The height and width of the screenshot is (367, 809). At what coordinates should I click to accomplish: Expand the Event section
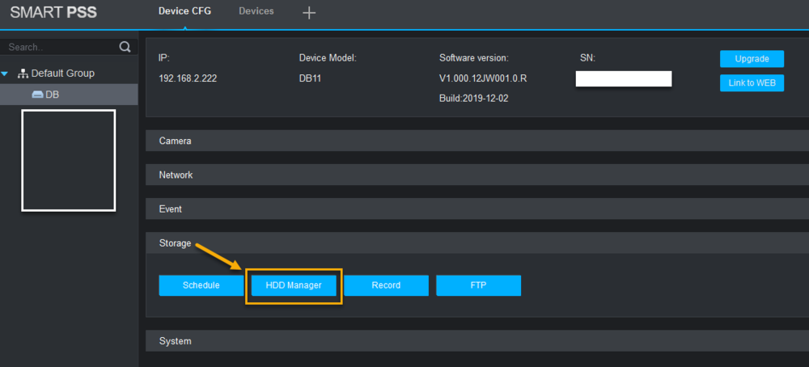pyautogui.click(x=477, y=209)
